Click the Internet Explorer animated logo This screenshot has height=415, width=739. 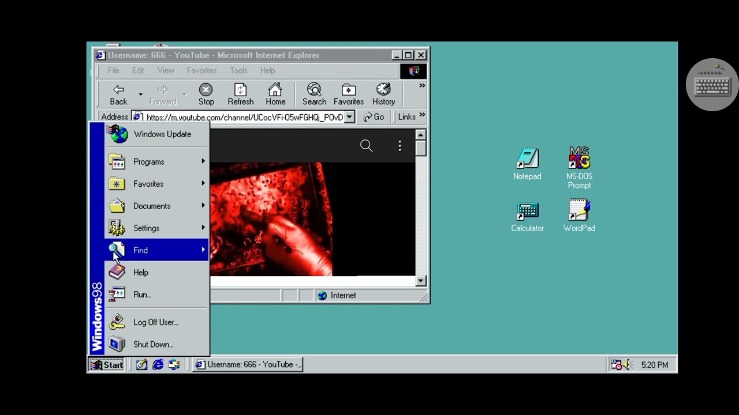click(414, 71)
